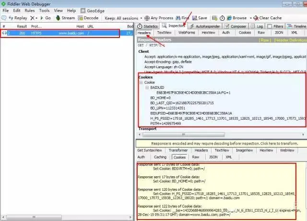Click Clear Cache in the toolbar
This screenshot has width=307, height=221.
(x=268, y=18)
